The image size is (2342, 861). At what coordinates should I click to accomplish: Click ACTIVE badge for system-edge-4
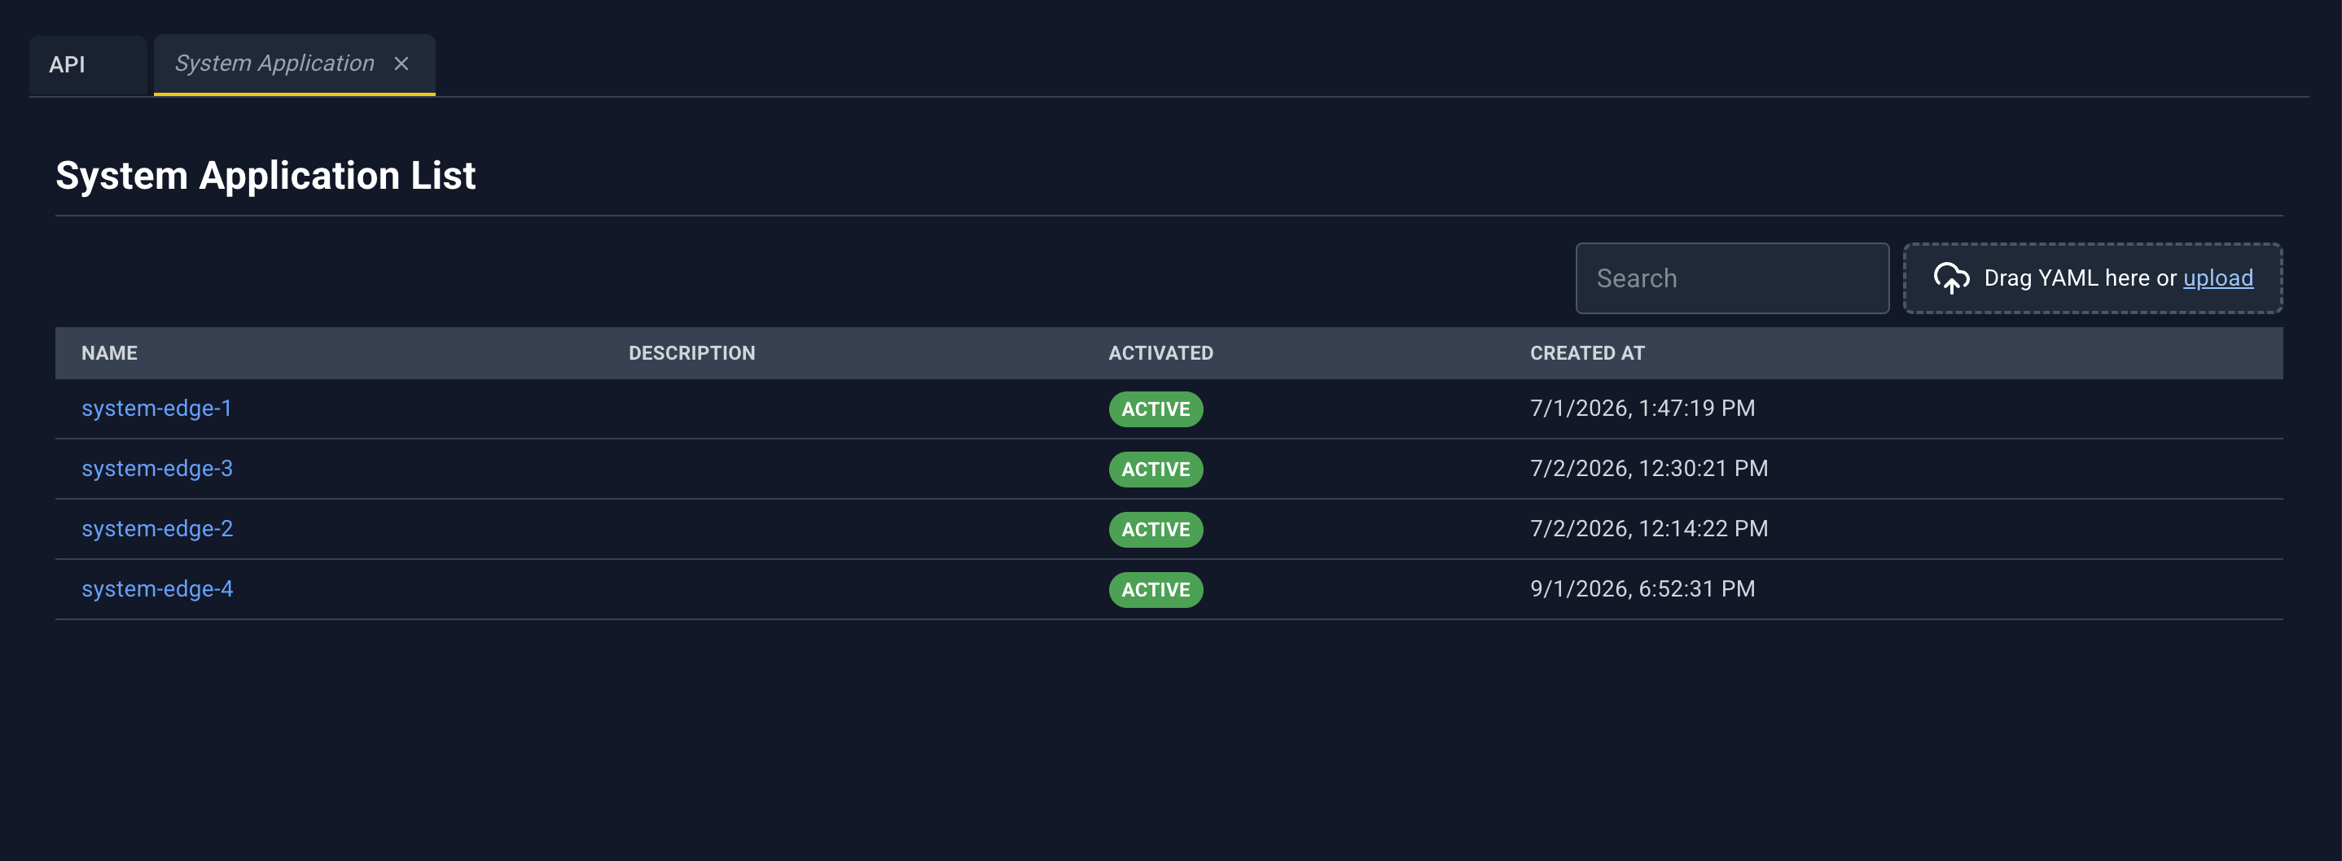1156,589
